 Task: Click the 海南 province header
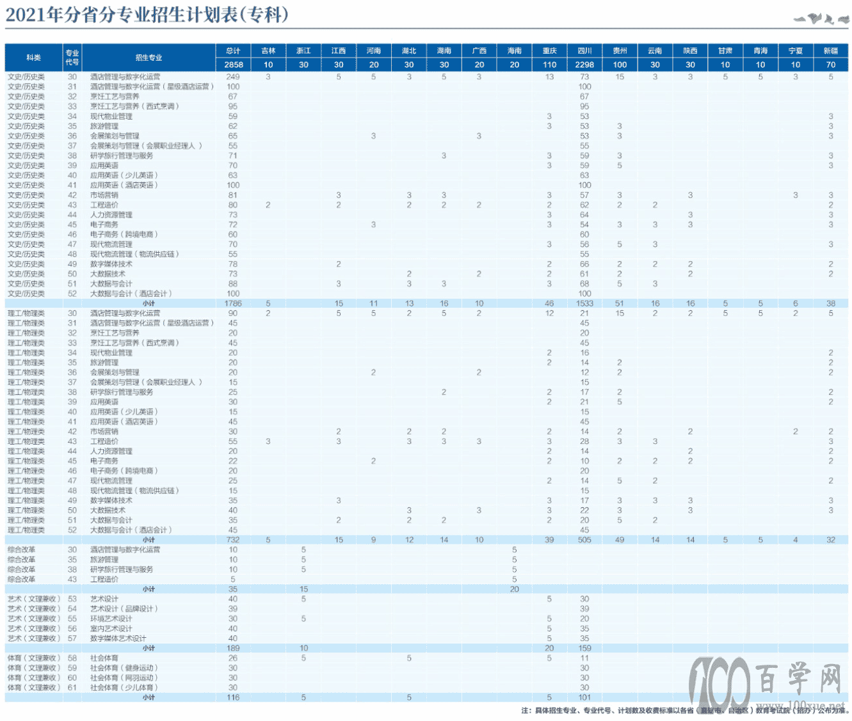515,51
